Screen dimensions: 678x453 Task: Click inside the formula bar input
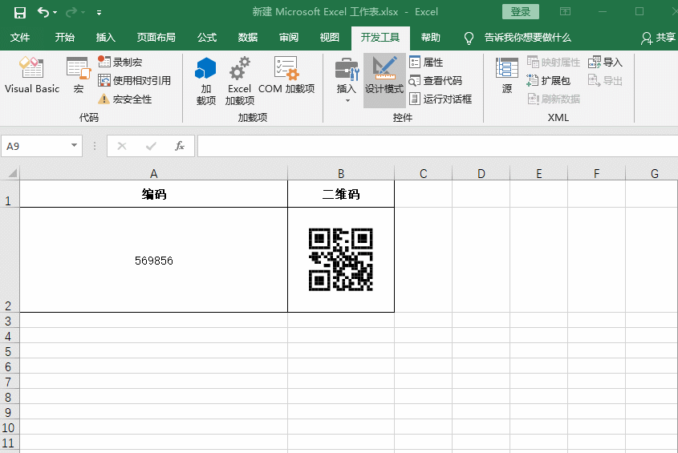(437, 146)
